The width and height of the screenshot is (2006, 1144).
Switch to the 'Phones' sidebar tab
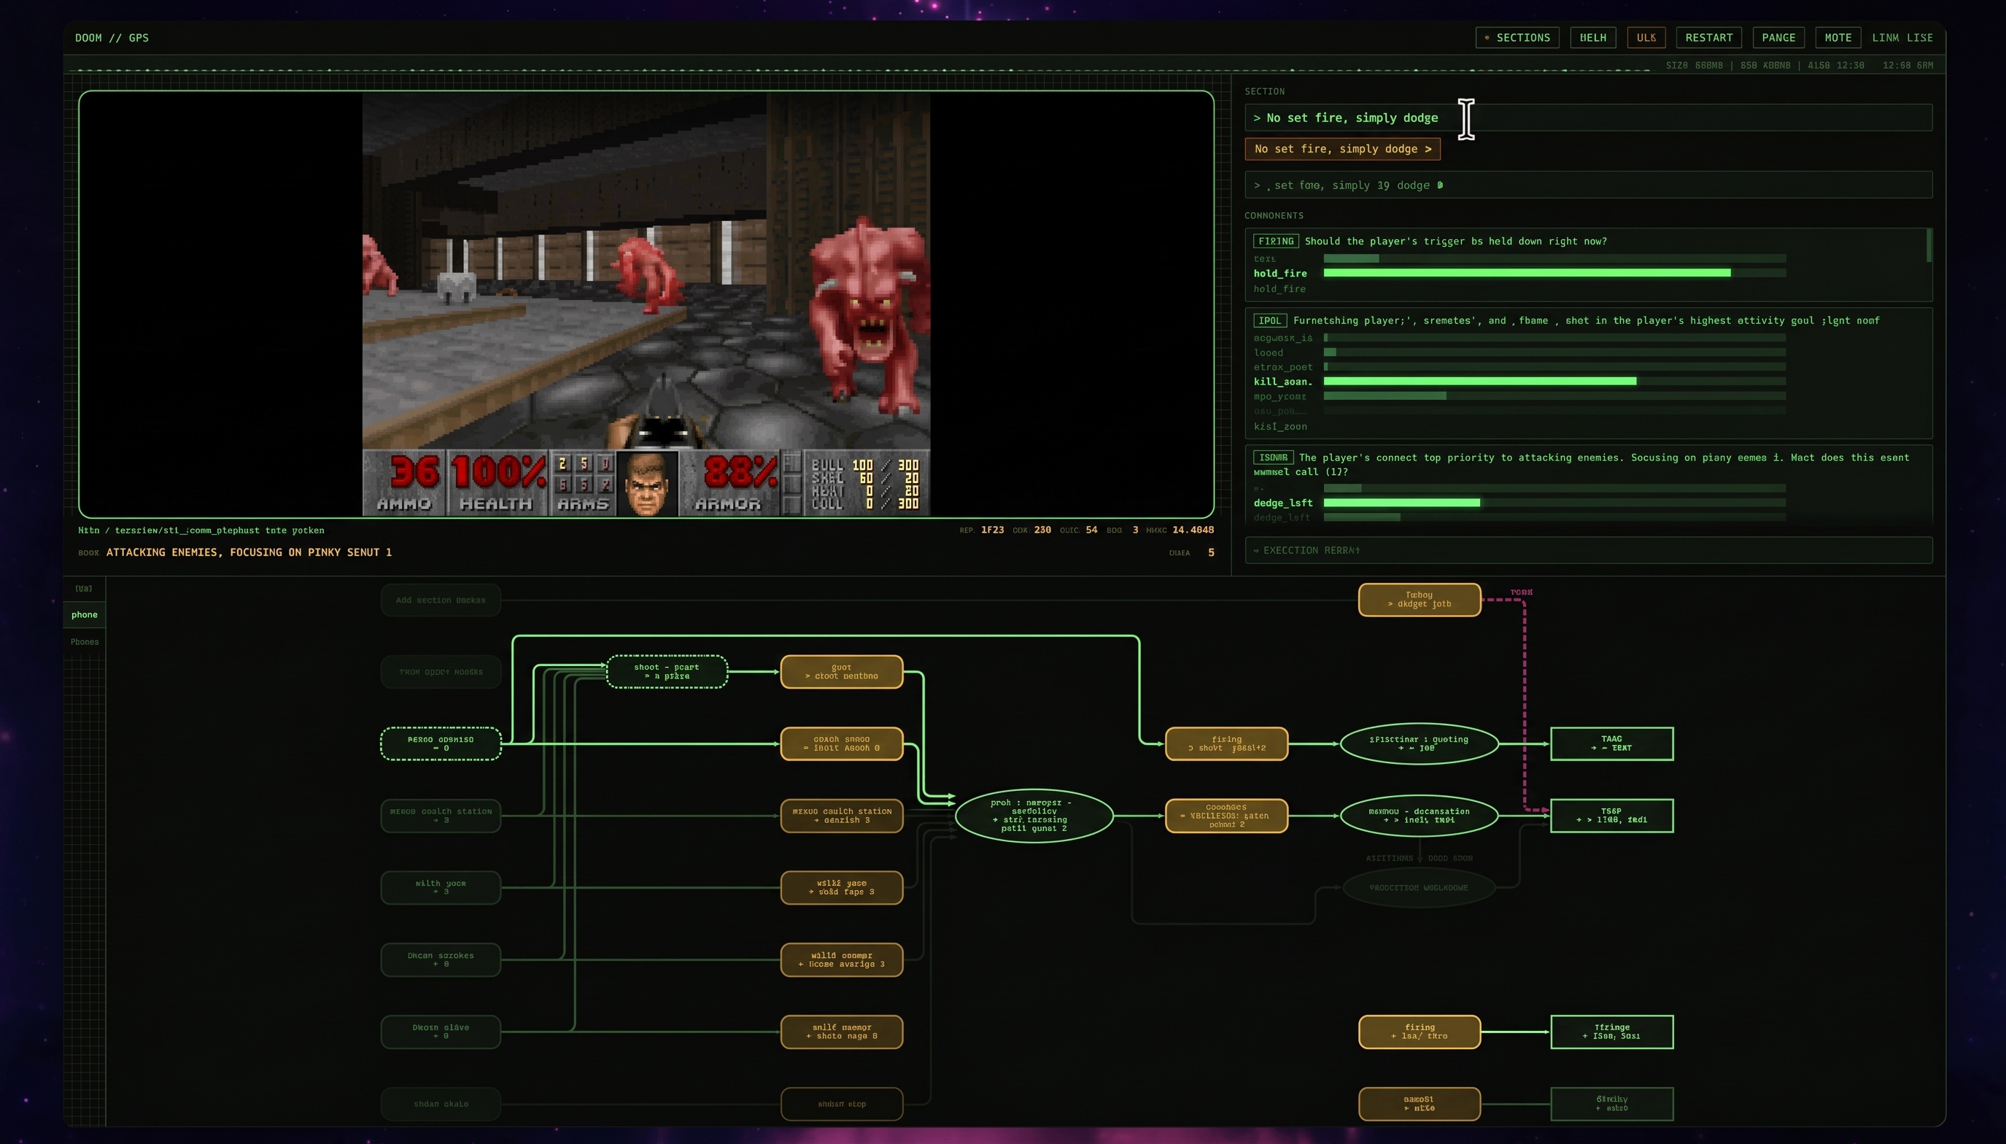[84, 642]
